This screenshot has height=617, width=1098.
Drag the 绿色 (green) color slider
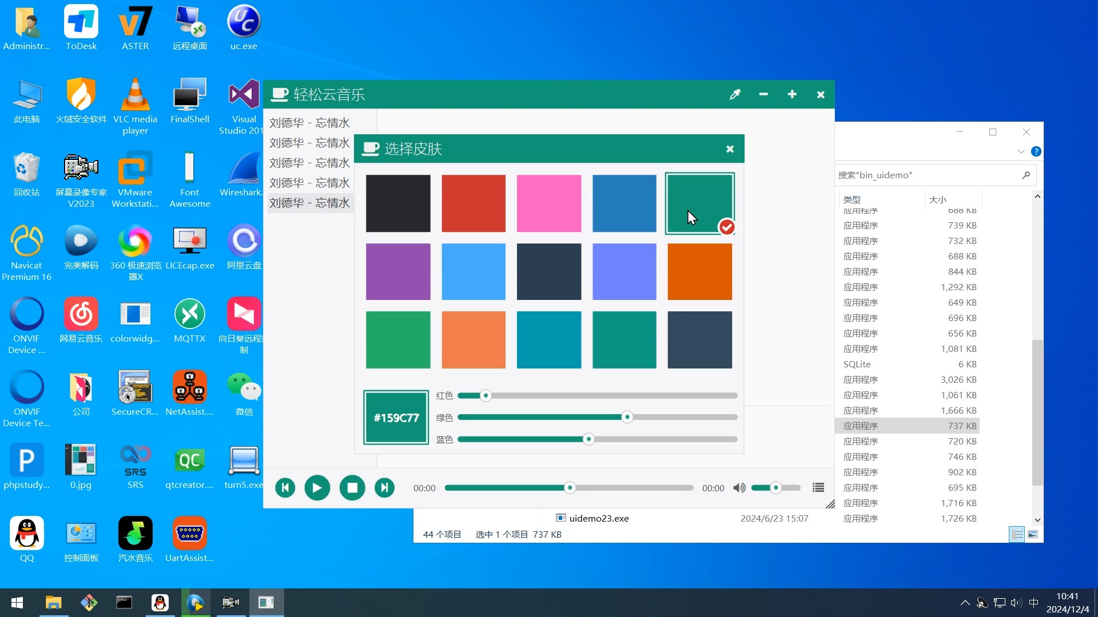pyautogui.click(x=627, y=416)
